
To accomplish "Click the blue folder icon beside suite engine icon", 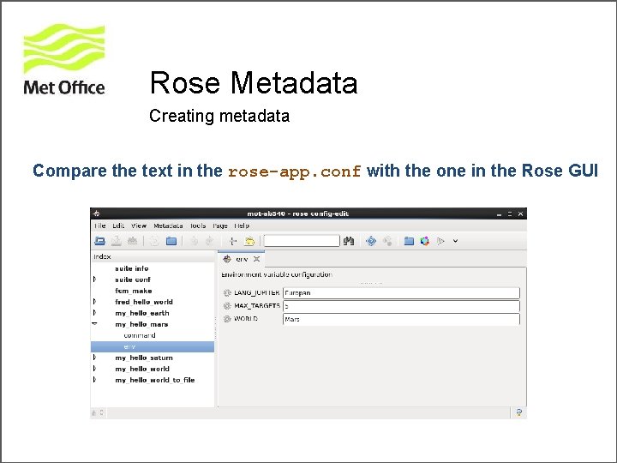I will pyautogui.click(x=409, y=241).
